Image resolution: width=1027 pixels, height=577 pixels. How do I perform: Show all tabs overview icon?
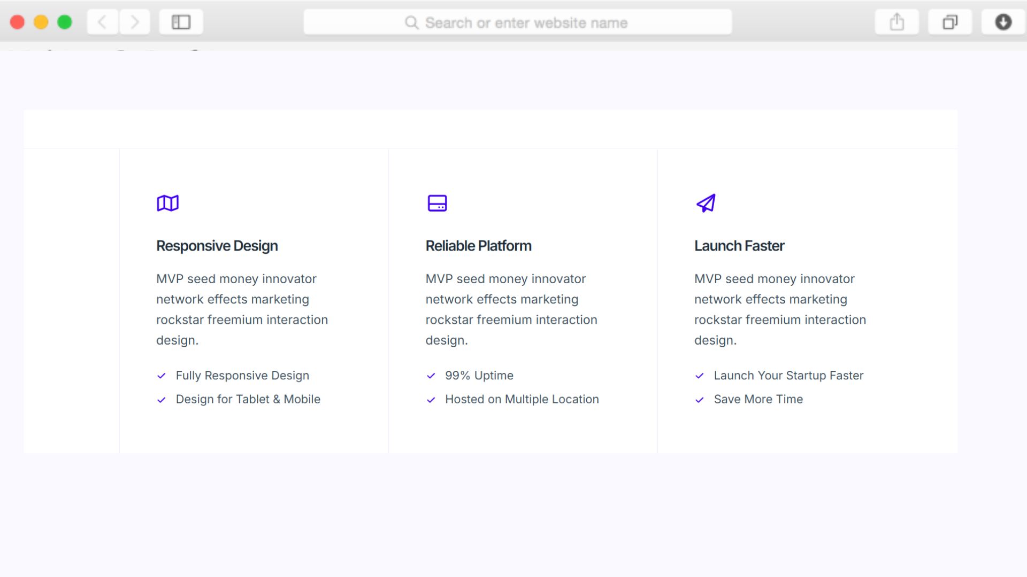click(x=949, y=22)
